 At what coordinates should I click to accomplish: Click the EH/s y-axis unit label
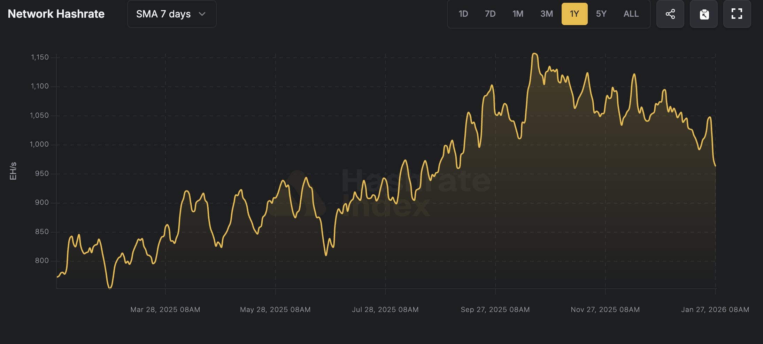(x=13, y=171)
